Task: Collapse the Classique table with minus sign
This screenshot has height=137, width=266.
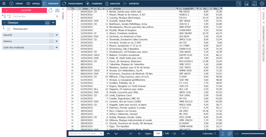Action: point(4,23)
